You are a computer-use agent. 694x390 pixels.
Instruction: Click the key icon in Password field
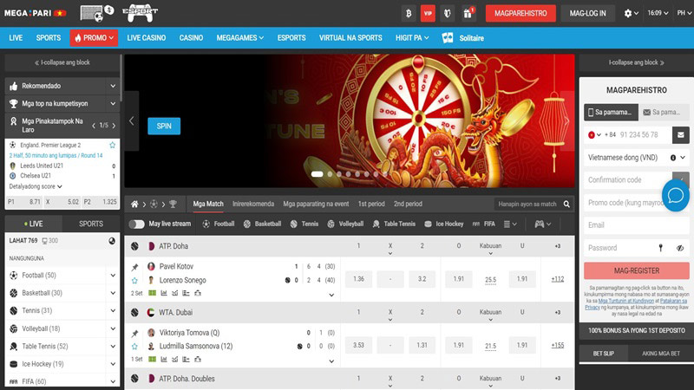(661, 248)
